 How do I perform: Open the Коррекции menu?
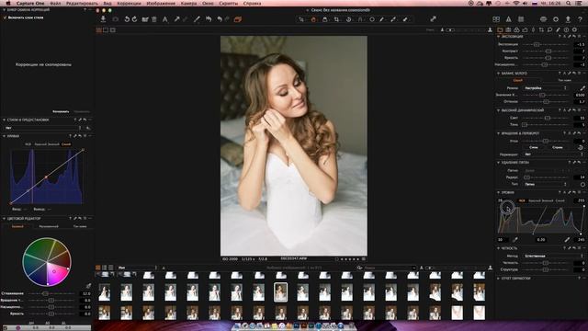(129, 3)
